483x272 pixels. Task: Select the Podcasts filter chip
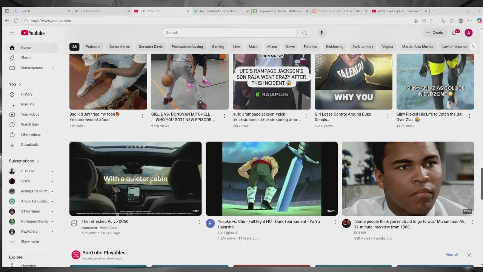pos(93,47)
